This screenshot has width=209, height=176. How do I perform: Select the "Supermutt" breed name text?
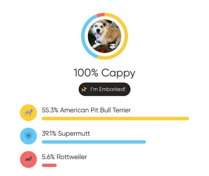pos(74,134)
